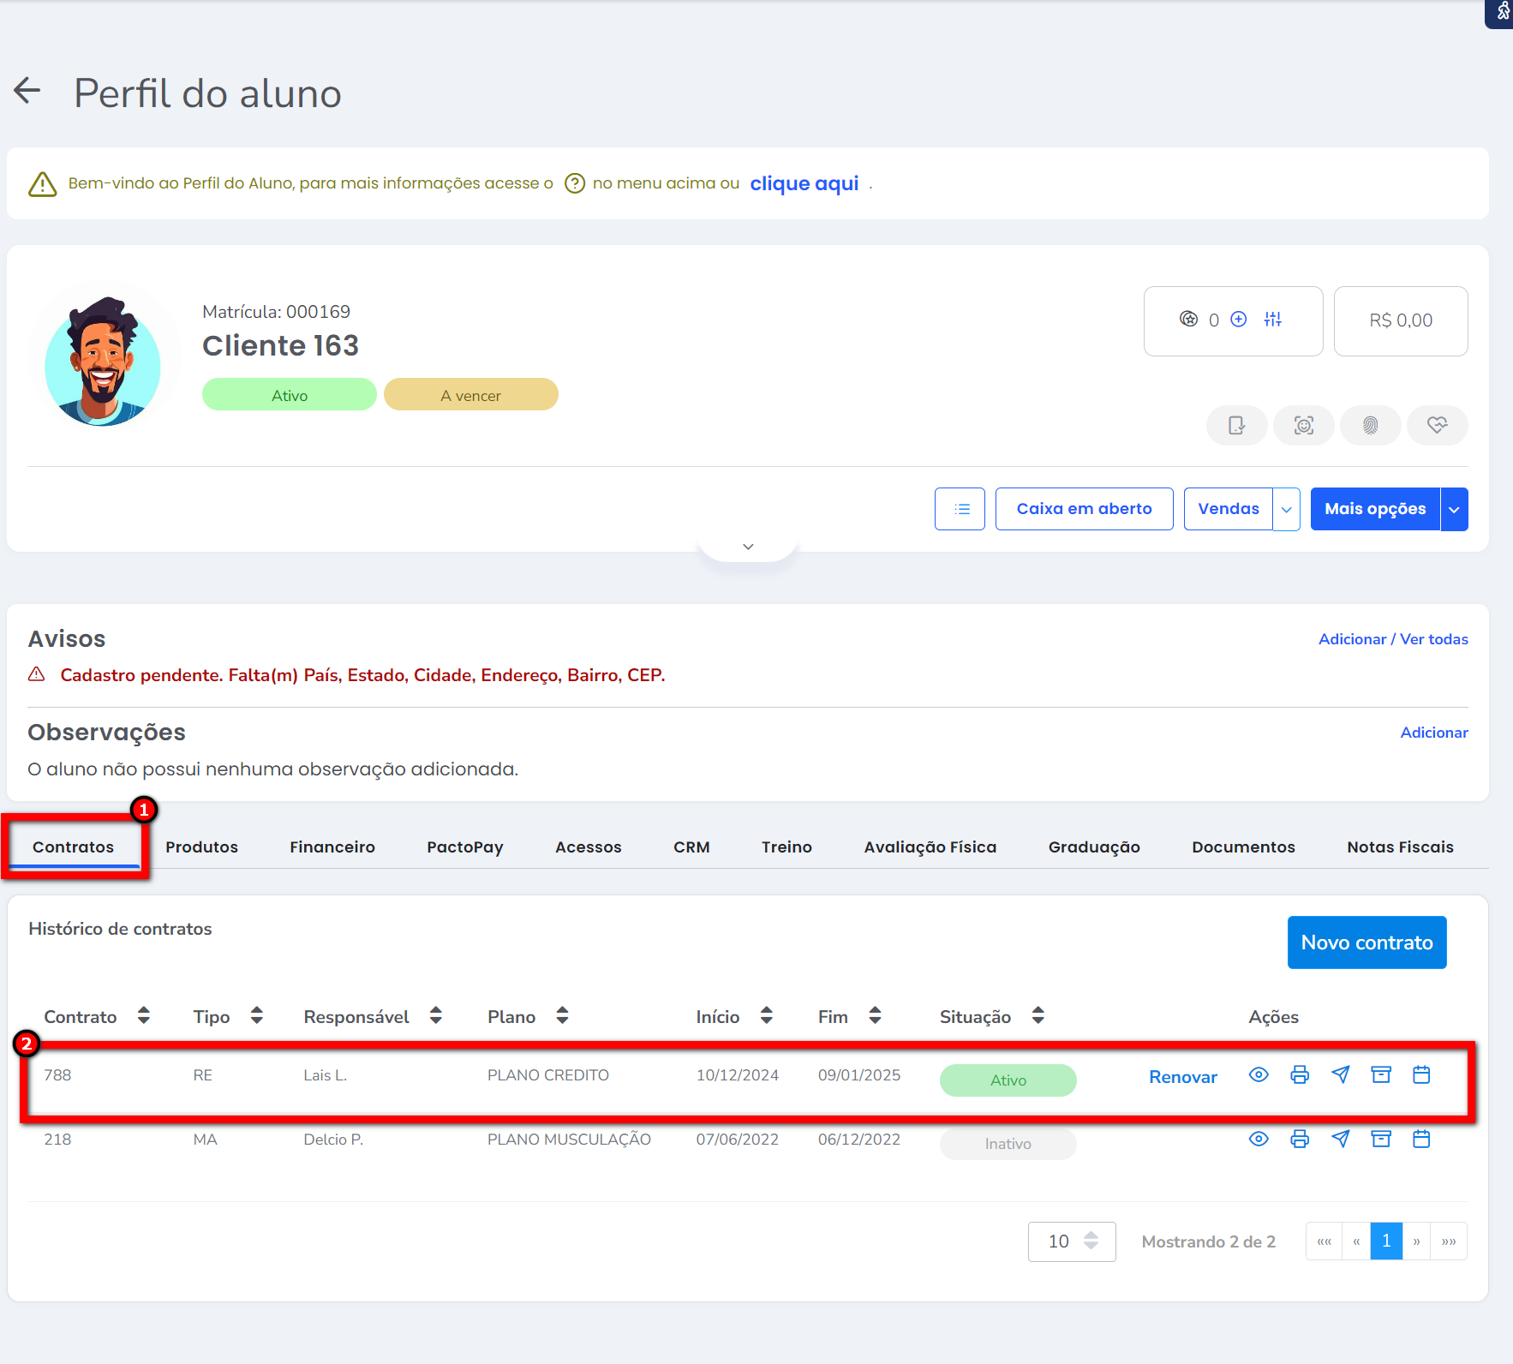Switch to the Financeiro tab
The image size is (1513, 1364).
(332, 847)
